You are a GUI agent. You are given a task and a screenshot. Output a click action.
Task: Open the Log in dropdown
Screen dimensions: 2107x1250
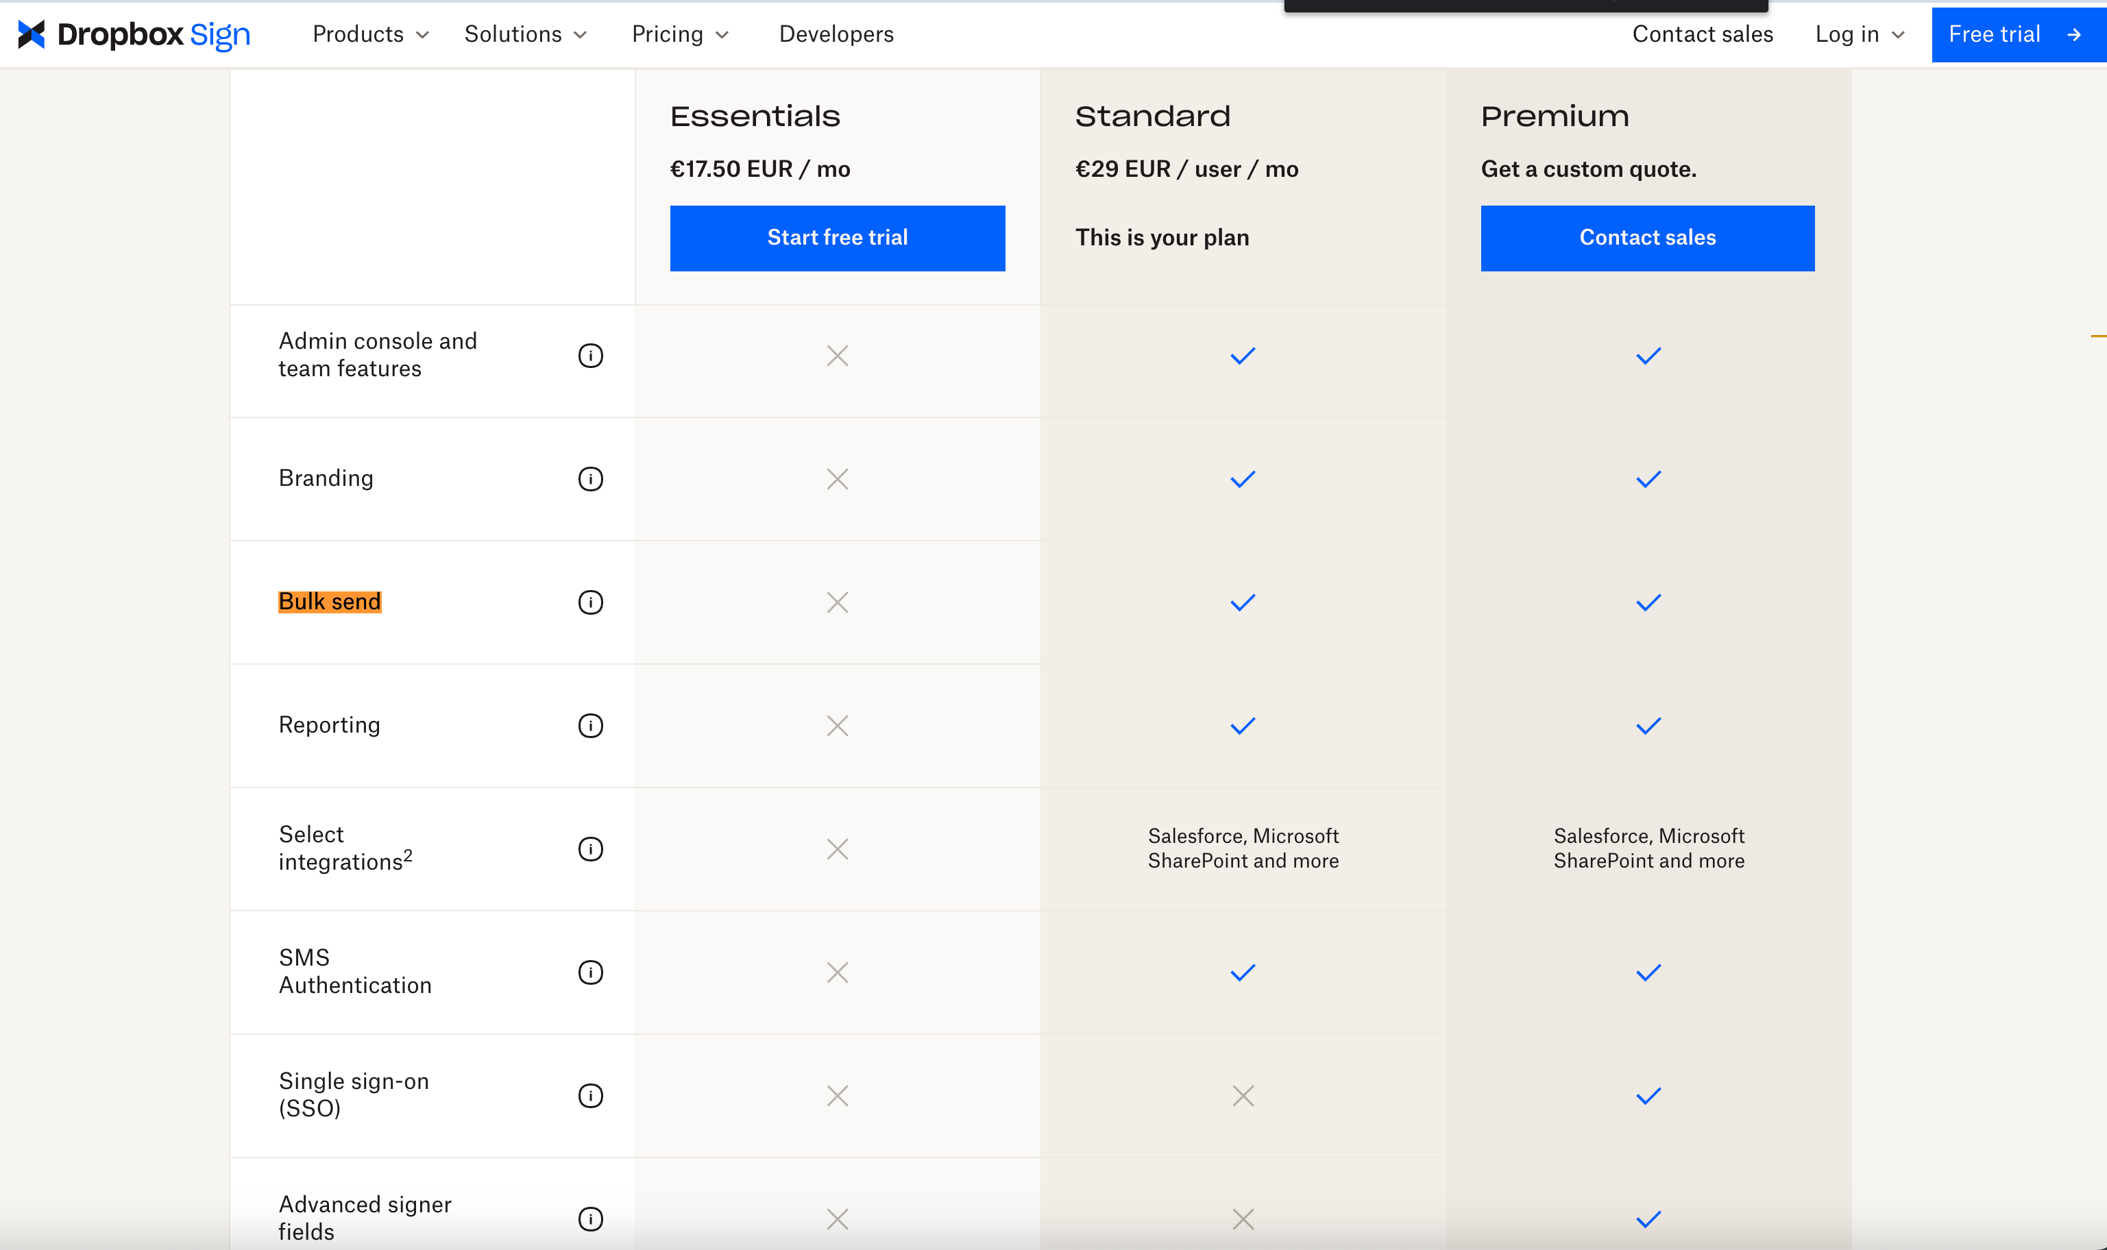(1860, 34)
